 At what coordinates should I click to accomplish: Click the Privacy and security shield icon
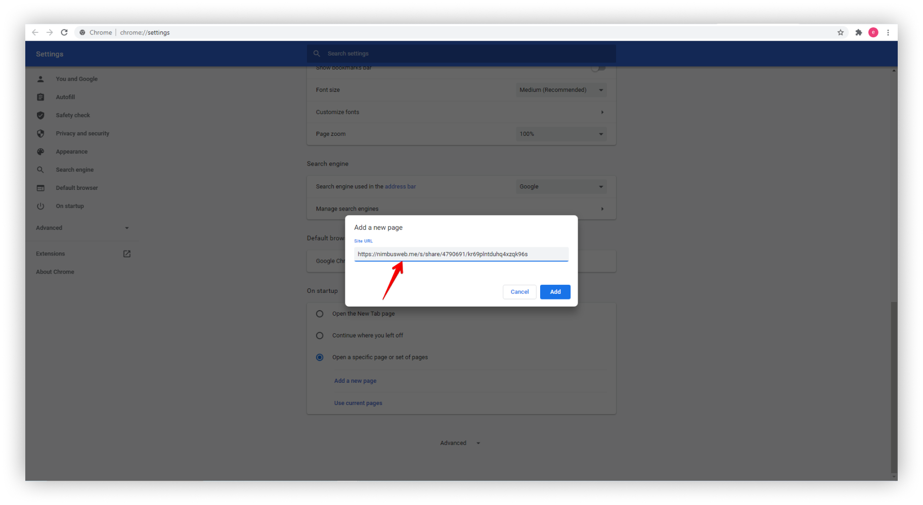[x=40, y=133]
